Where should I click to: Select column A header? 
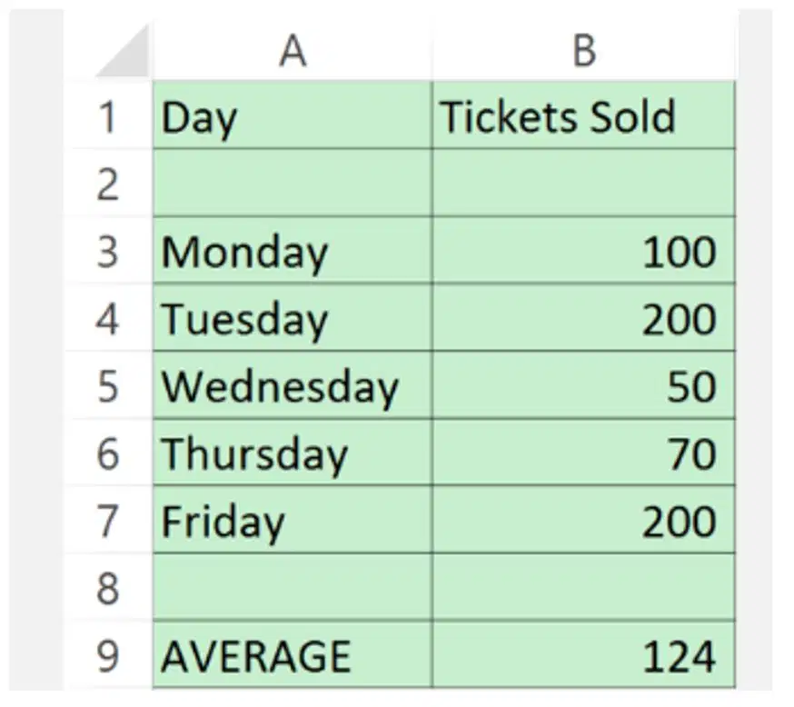pyautogui.click(x=293, y=51)
